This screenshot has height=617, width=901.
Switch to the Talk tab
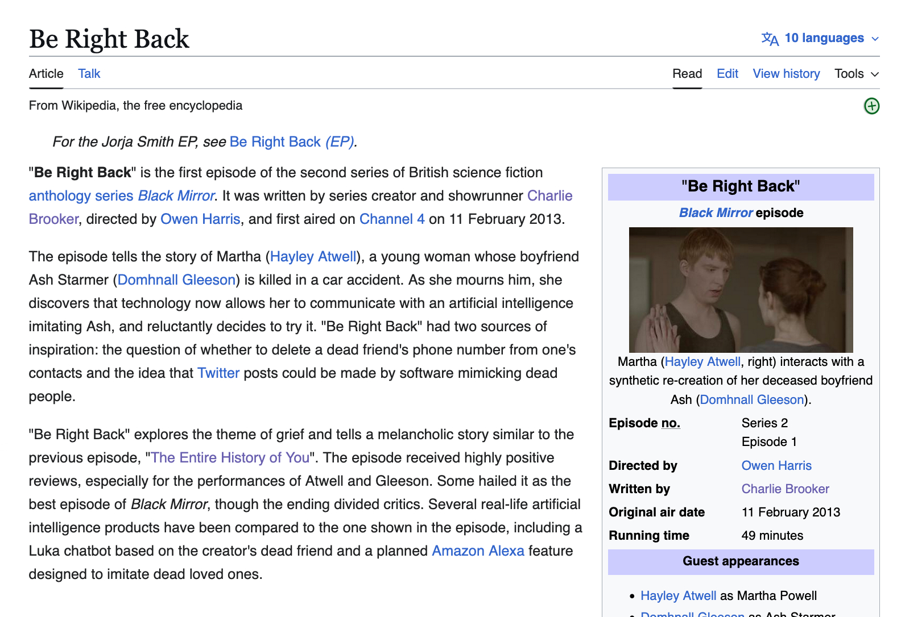click(x=89, y=74)
